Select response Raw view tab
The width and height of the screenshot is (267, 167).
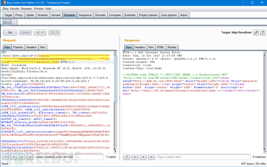pyautogui.click(x=129, y=47)
